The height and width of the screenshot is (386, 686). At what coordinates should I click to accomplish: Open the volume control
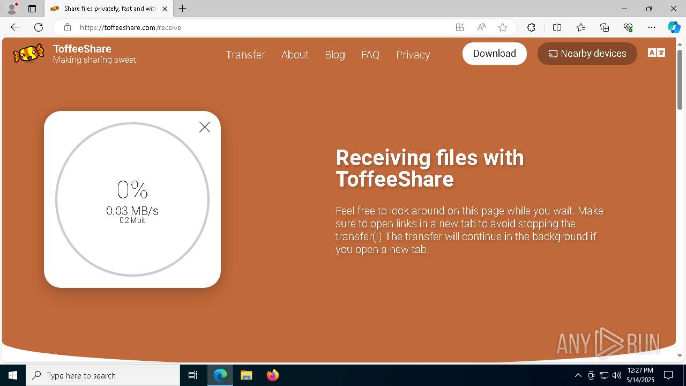tap(617, 375)
